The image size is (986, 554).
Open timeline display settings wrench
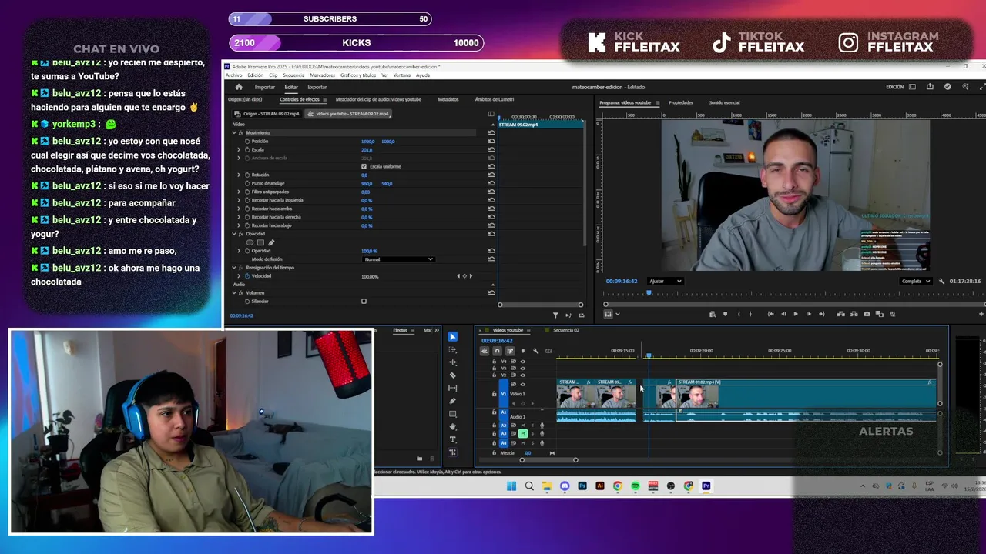coord(535,351)
